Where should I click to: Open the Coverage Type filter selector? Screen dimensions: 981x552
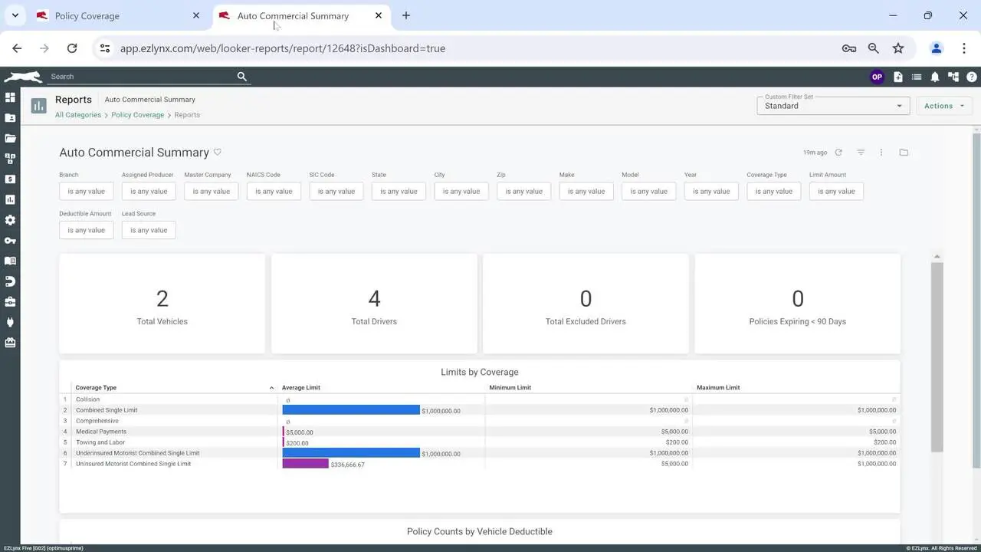click(x=774, y=191)
